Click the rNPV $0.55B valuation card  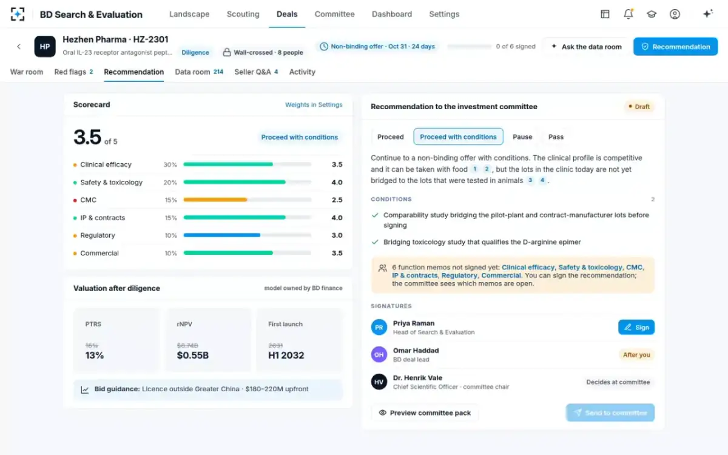coord(208,340)
